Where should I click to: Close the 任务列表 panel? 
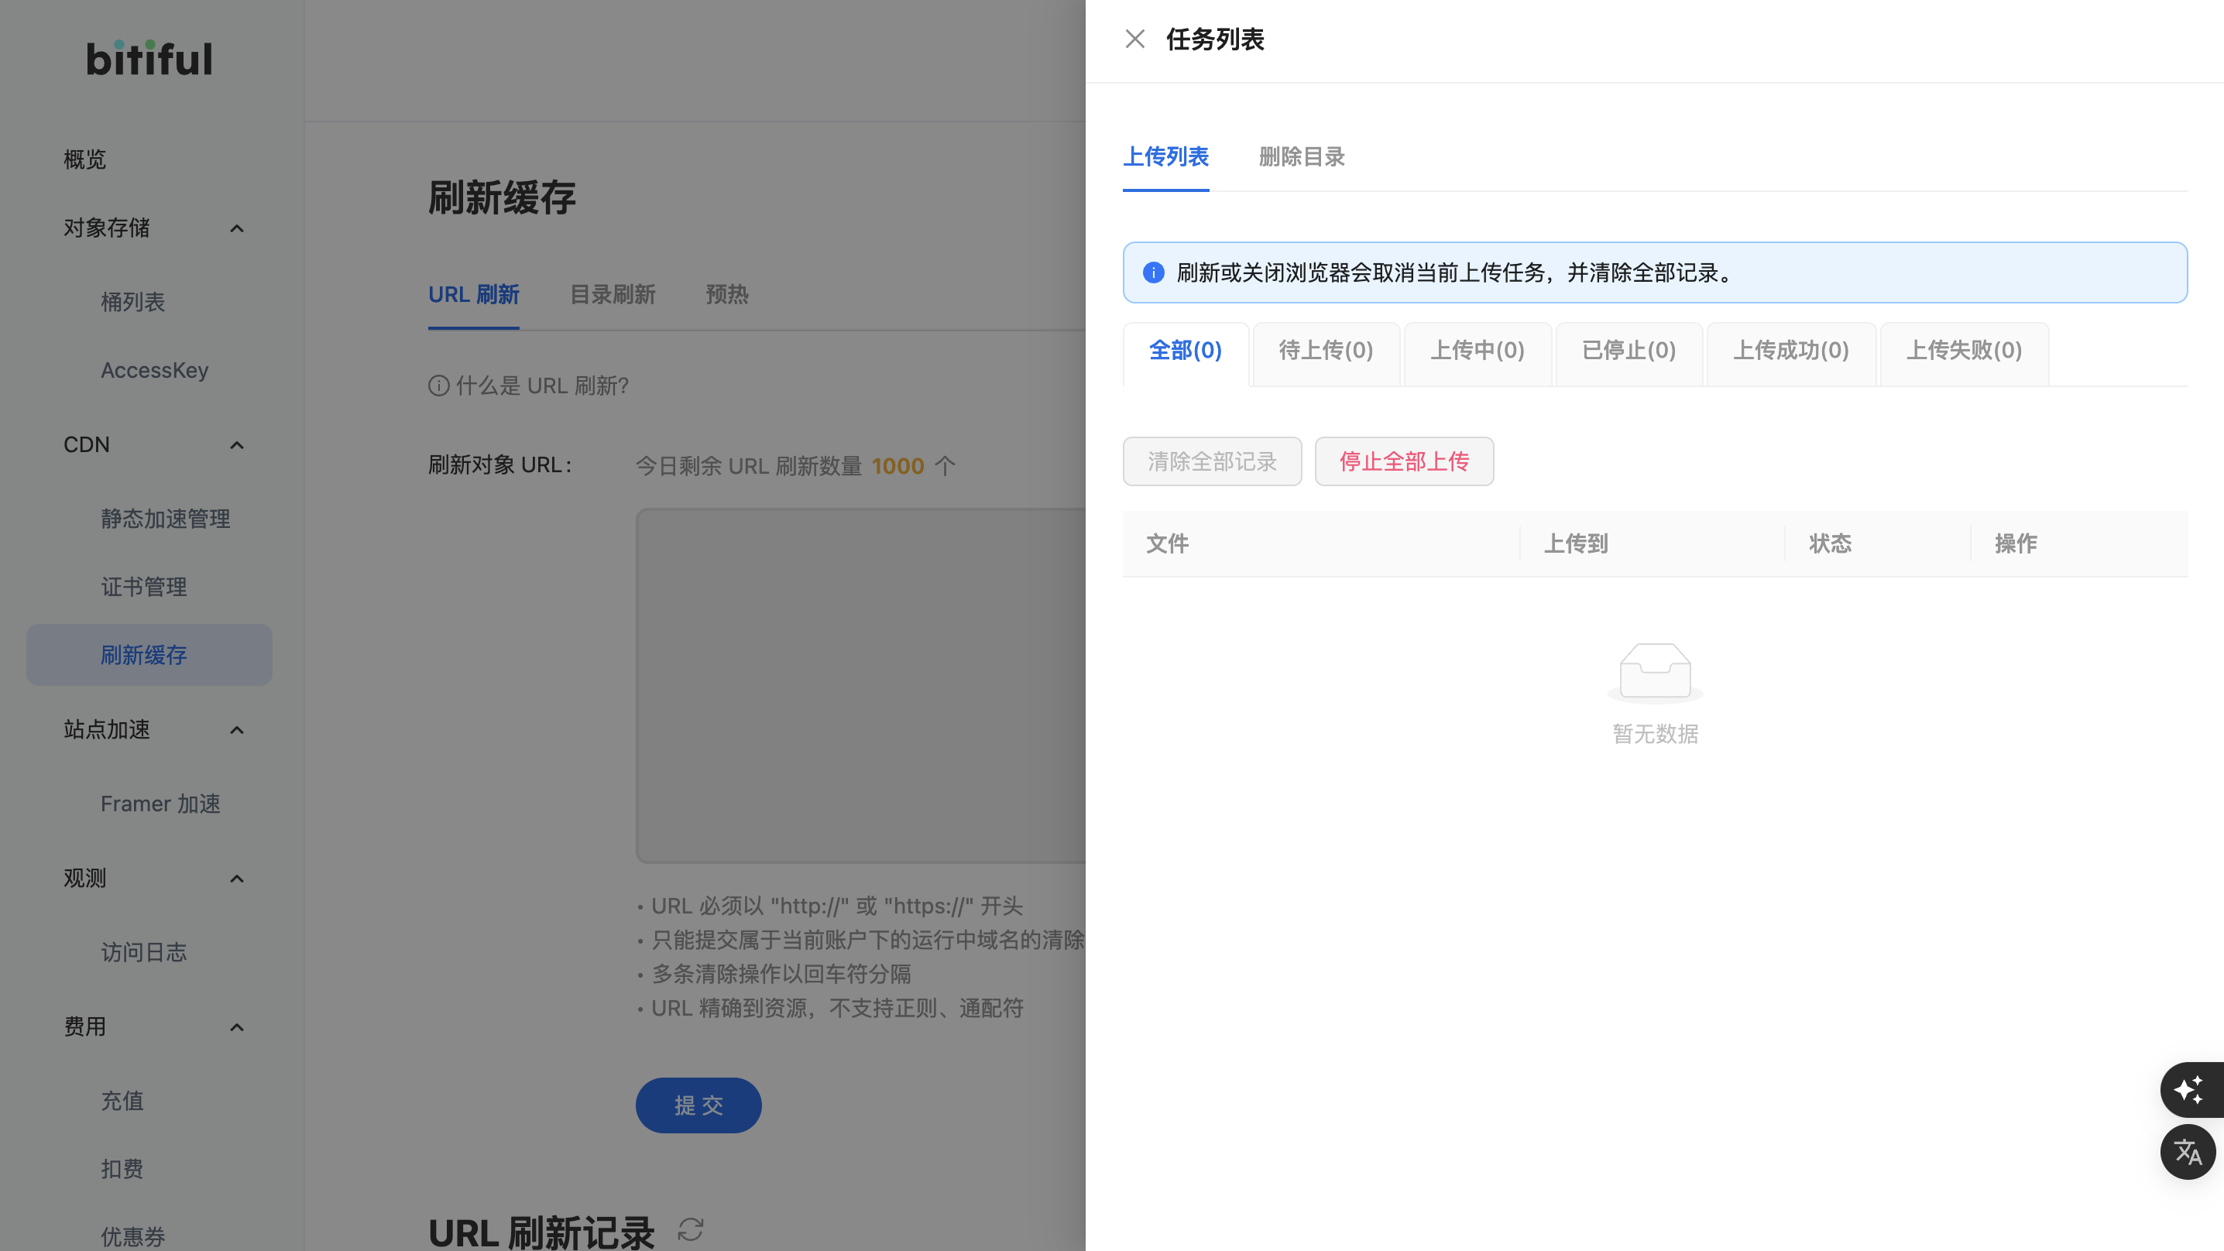point(1135,39)
